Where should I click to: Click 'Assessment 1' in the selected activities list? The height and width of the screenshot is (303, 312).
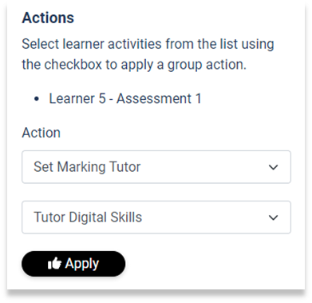coord(159,98)
